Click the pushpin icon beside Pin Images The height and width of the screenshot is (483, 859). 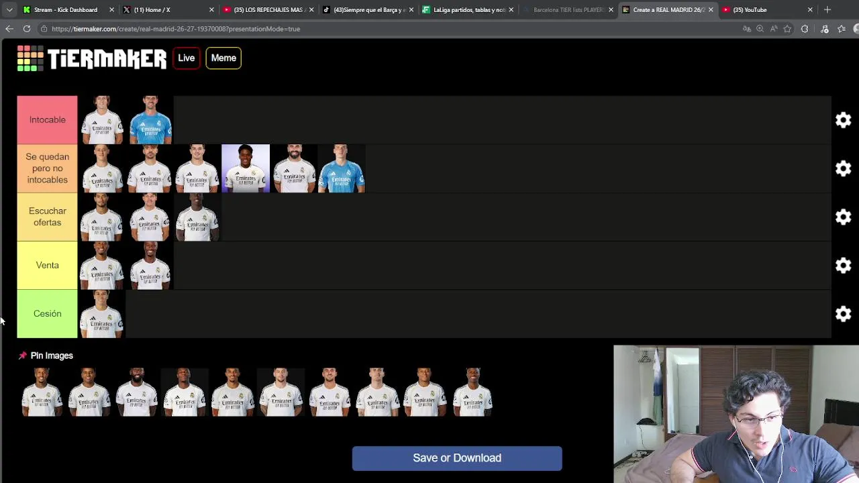22,356
